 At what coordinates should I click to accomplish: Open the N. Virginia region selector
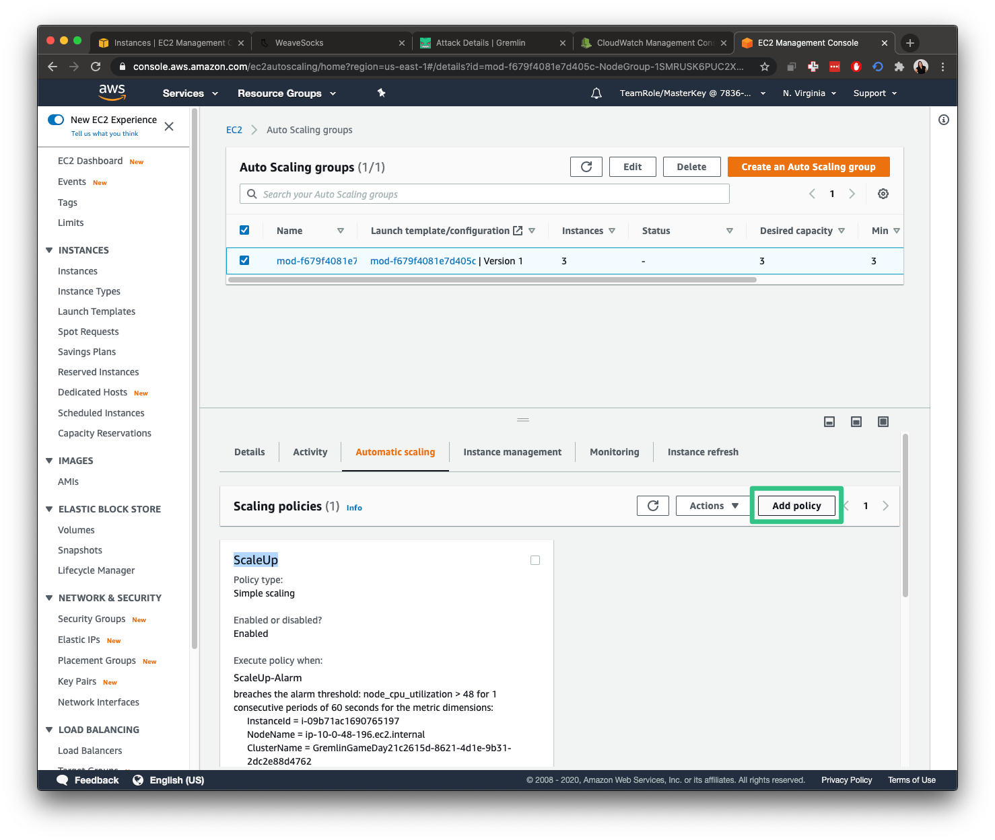click(810, 93)
